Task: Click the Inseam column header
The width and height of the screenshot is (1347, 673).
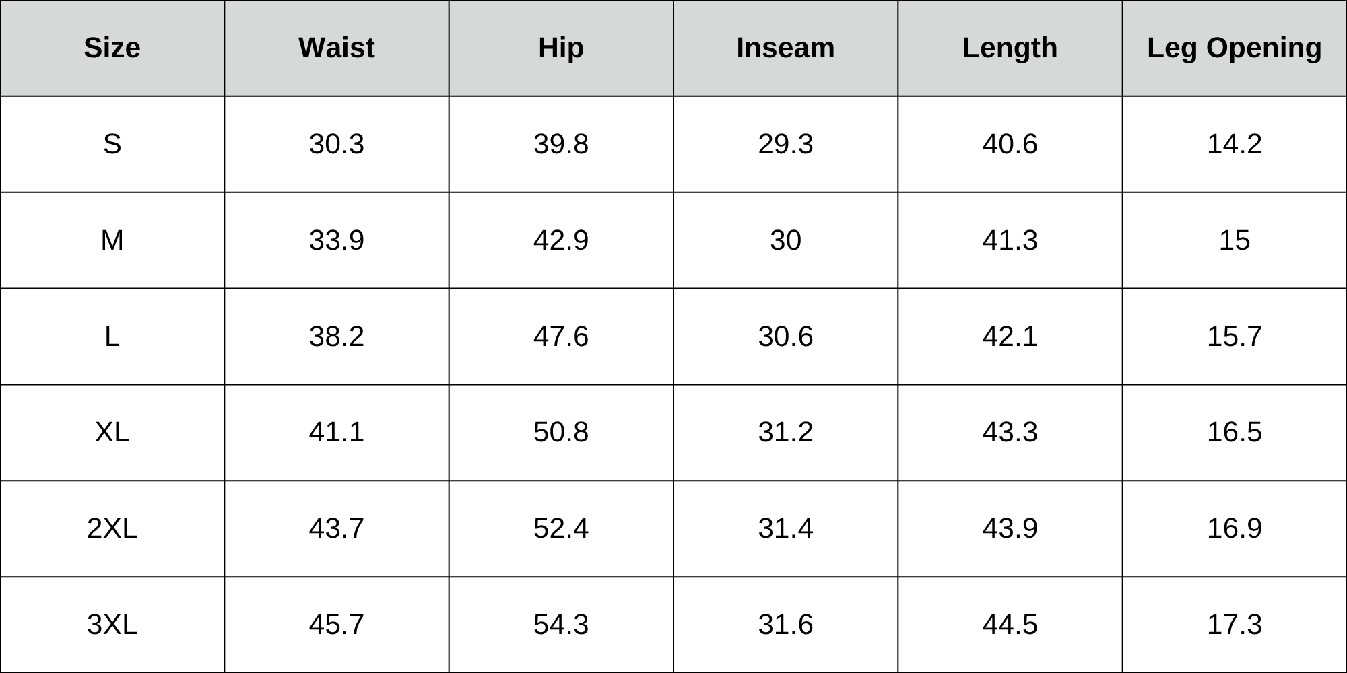Action: coord(785,48)
